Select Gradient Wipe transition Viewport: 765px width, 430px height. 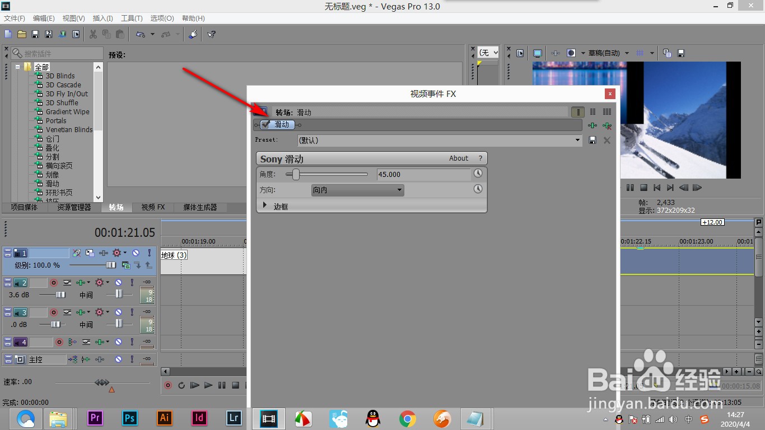tap(68, 111)
